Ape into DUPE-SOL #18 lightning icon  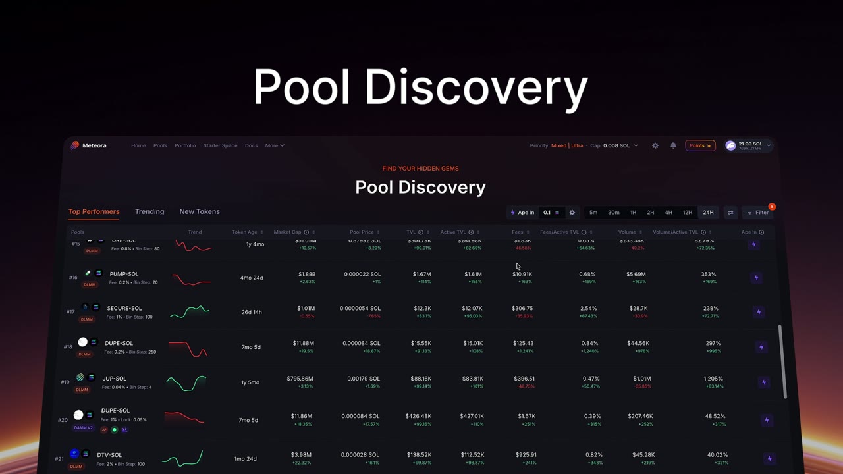tap(761, 347)
